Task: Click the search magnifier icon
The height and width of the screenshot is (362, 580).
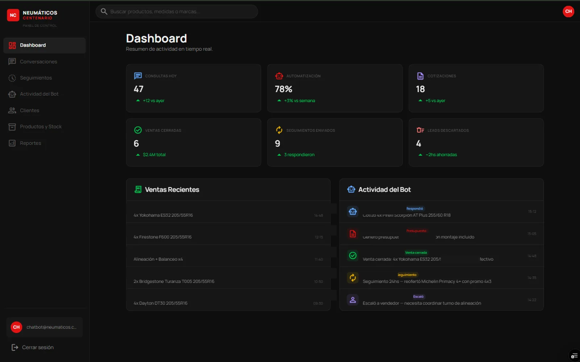Action: pyautogui.click(x=104, y=12)
